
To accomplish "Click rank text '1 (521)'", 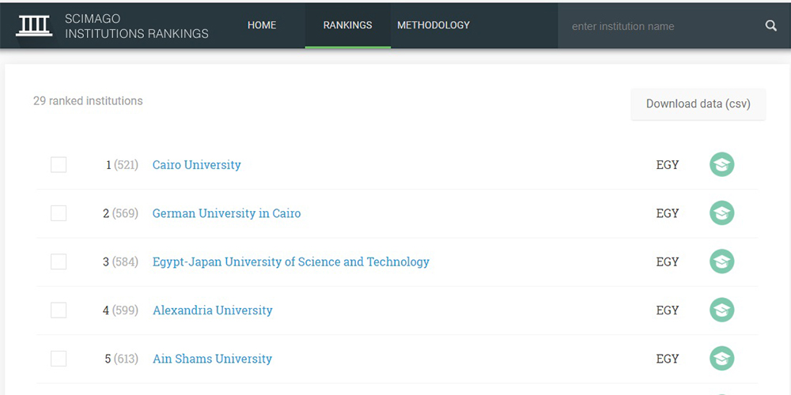I will pos(122,165).
